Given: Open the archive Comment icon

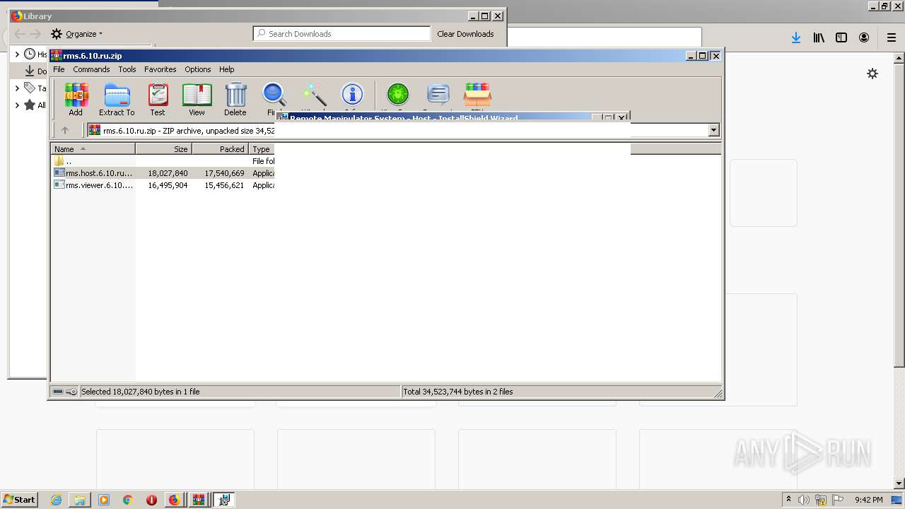Looking at the screenshot, I should click(x=438, y=95).
